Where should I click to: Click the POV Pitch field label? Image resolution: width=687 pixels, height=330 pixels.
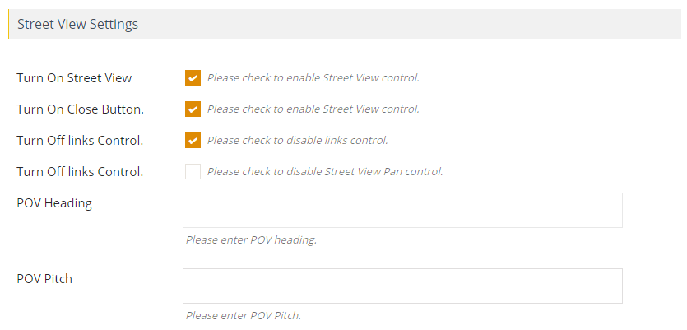tap(44, 278)
